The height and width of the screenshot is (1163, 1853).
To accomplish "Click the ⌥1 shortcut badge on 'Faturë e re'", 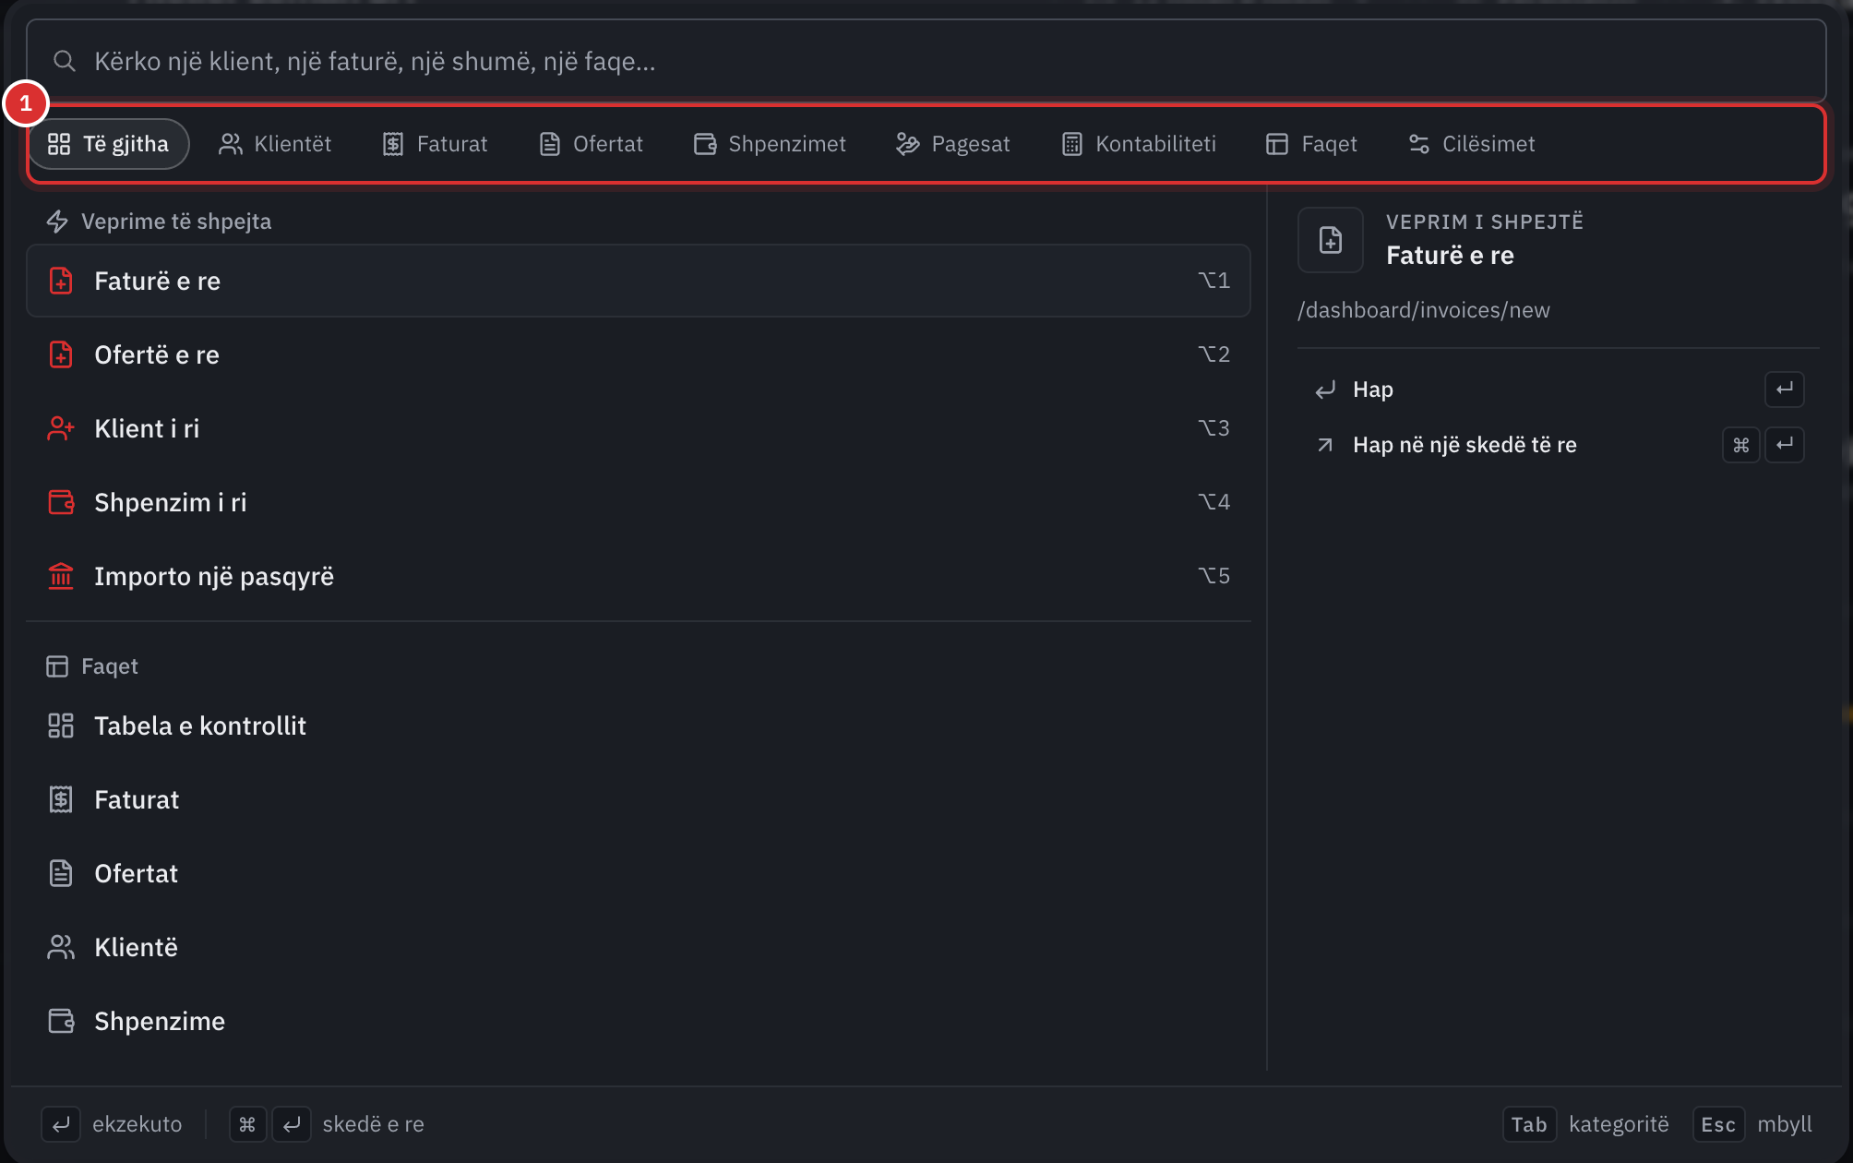I will (x=1213, y=281).
